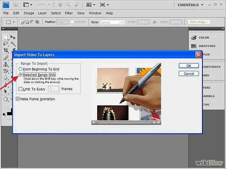Click the Photoshop Ps logo icon
Screen dimensions: 226x169
pos(6,5)
